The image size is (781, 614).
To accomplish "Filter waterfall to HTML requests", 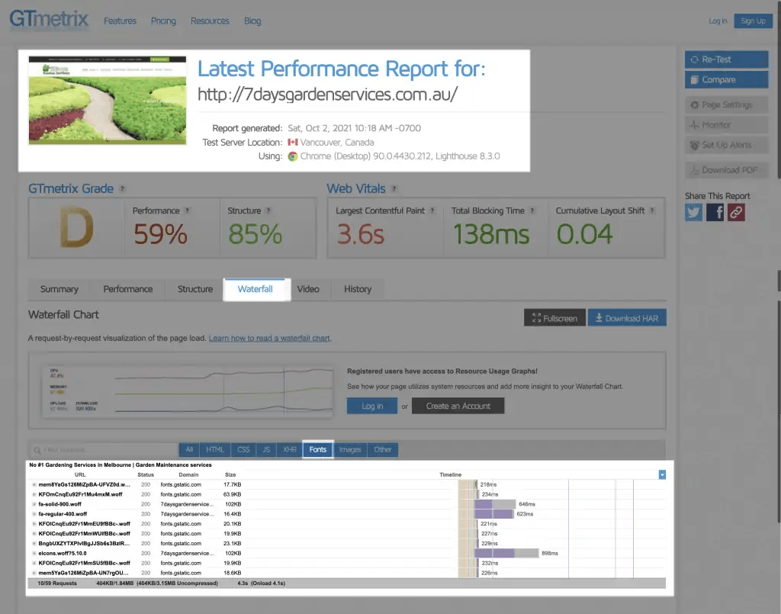I will coord(215,450).
